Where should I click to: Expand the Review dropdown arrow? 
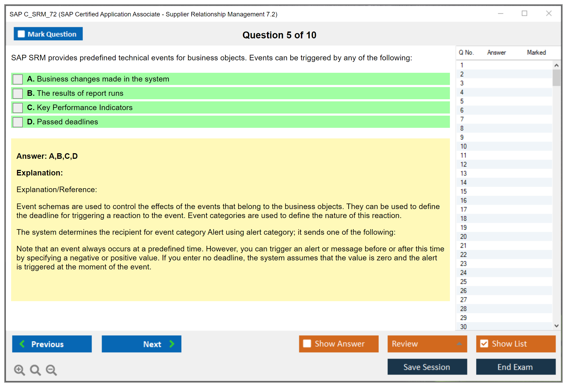[459, 343]
